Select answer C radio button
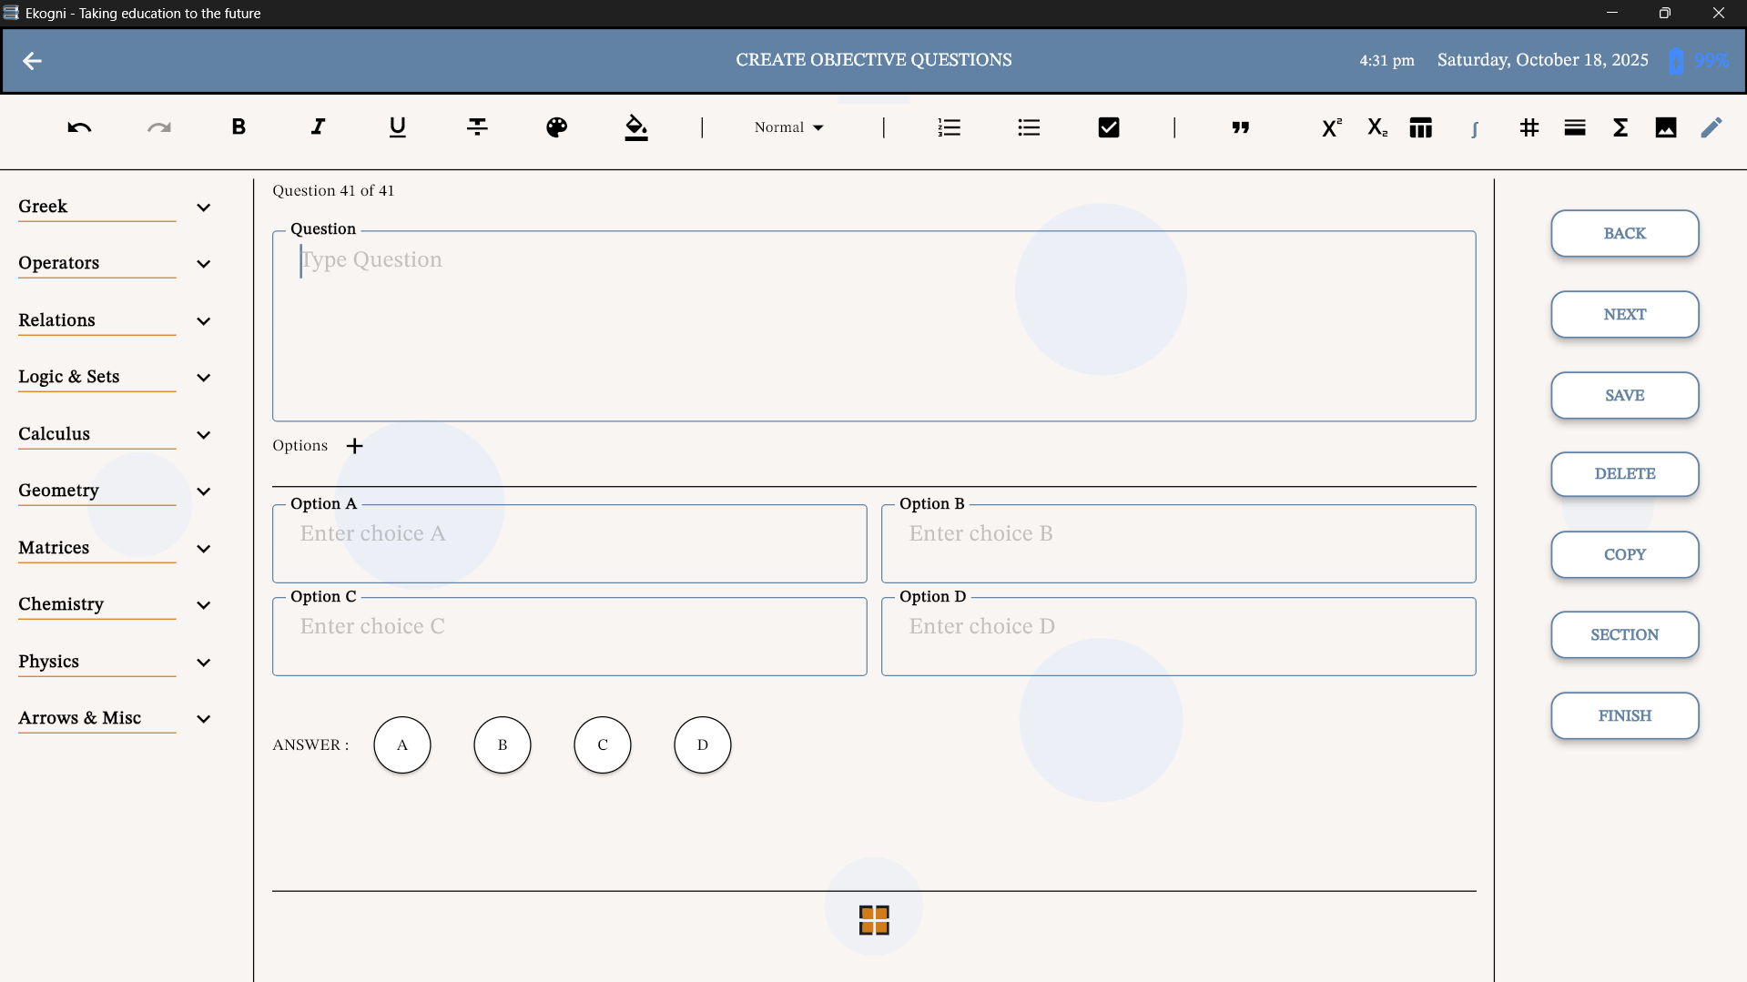The height and width of the screenshot is (982, 1747). pyautogui.click(x=602, y=744)
